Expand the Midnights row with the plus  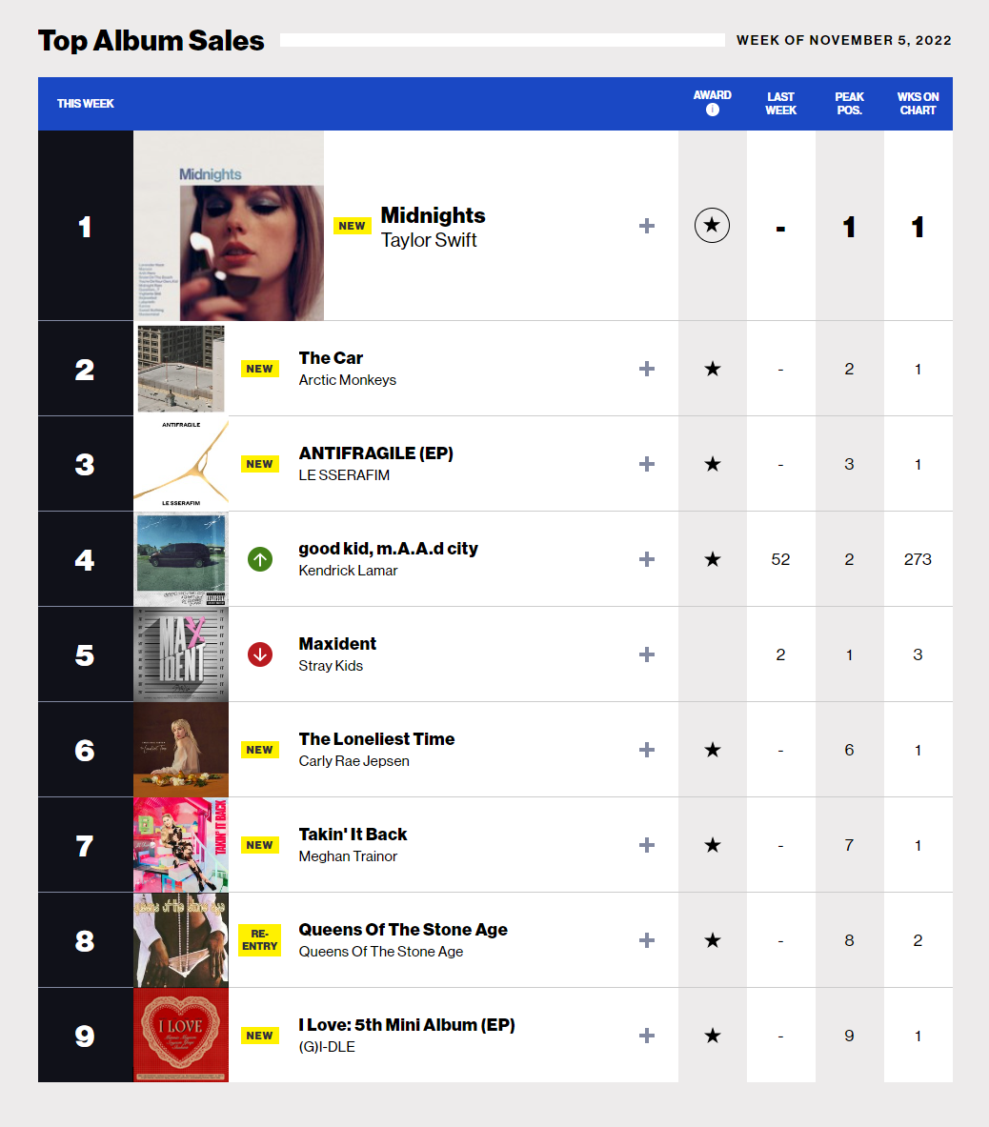647,226
